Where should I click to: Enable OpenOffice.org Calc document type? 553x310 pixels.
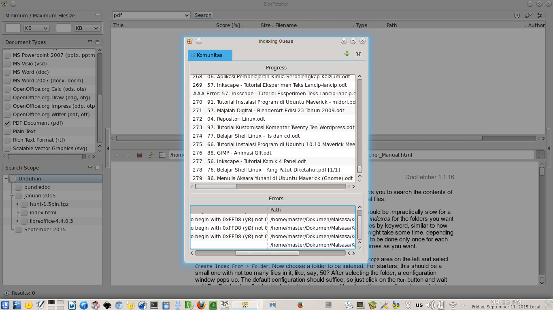click(x=7, y=89)
